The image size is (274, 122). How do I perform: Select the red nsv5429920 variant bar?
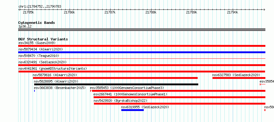pos(179,104)
